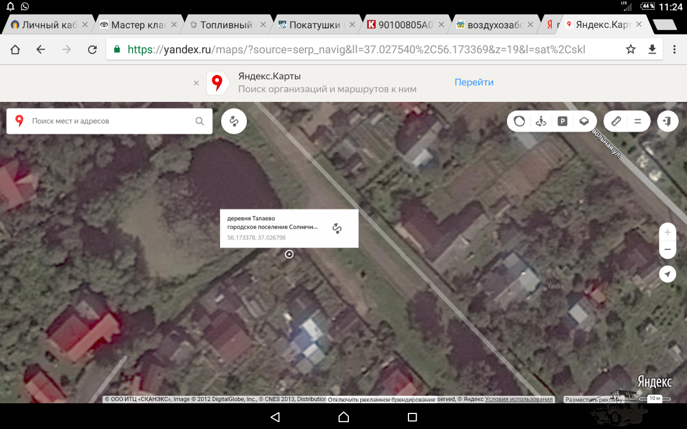Viewport: 687px width, 429px height.
Task: Close the 'Топливный' tab
Action: 263,25
